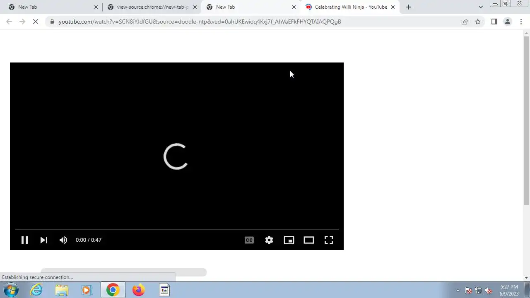Show hidden system tray icons
Viewport: 530px width, 298px height.
[x=458, y=290]
